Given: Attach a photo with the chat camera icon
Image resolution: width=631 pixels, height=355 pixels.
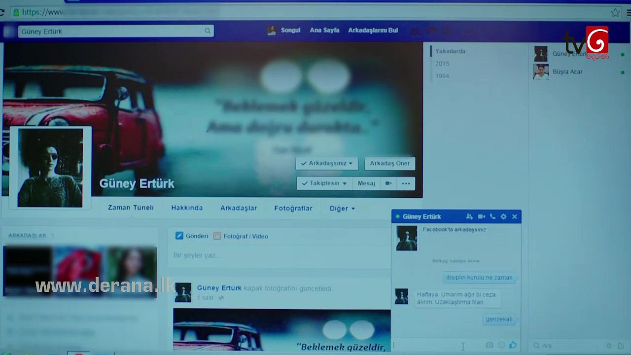Looking at the screenshot, I should pyautogui.click(x=489, y=346).
